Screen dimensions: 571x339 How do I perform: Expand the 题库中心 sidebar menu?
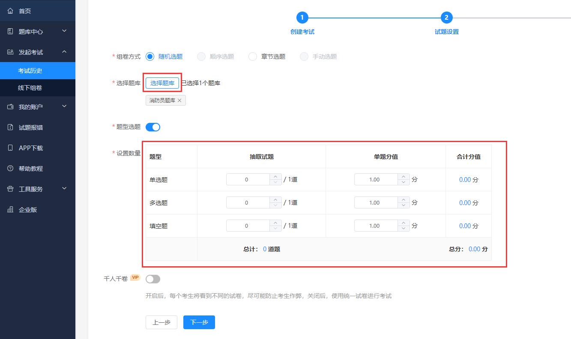pyautogui.click(x=38, y=31)
